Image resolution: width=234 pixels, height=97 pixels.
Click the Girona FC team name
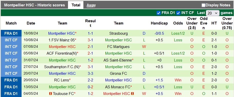(x=119, y=74)
